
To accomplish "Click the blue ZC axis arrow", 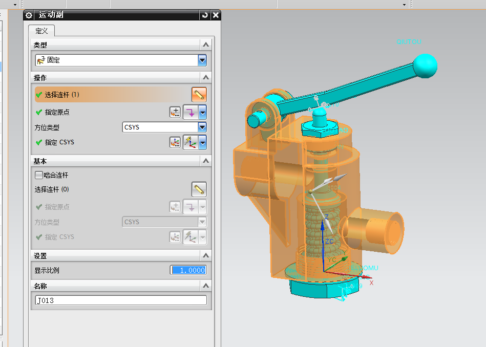I will coord(323,226).
